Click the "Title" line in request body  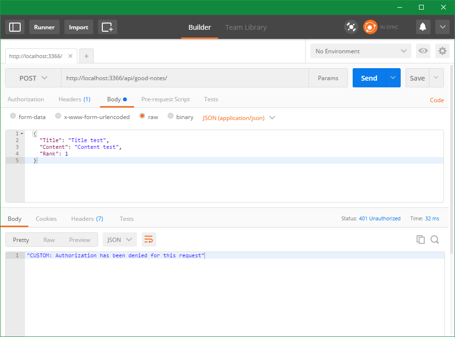pyautogui.click(x=74, y=140)
